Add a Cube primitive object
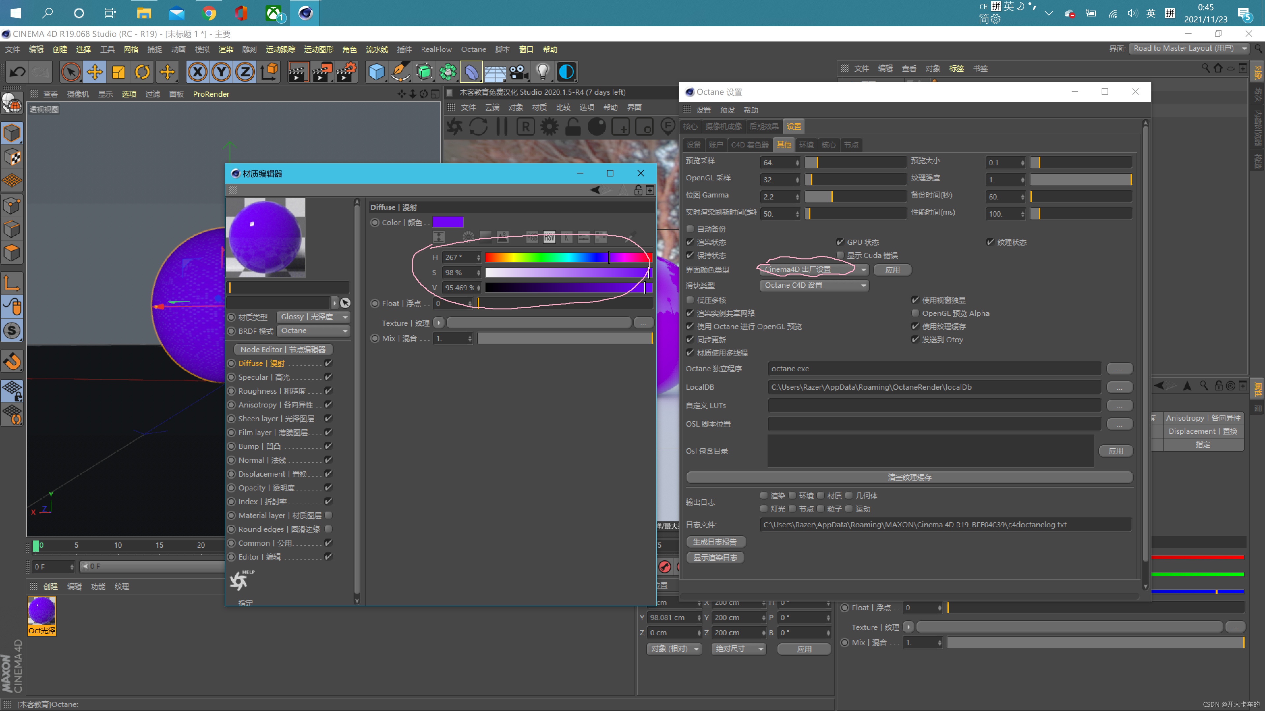The image size is (1265, 711). coord(376,72)
